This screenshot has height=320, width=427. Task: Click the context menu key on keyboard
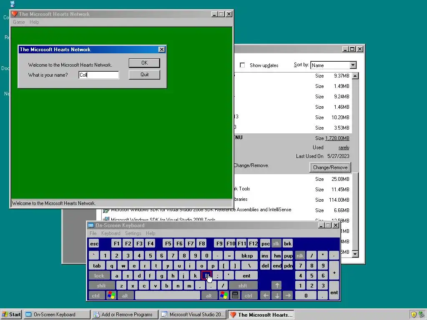[235, 296]
